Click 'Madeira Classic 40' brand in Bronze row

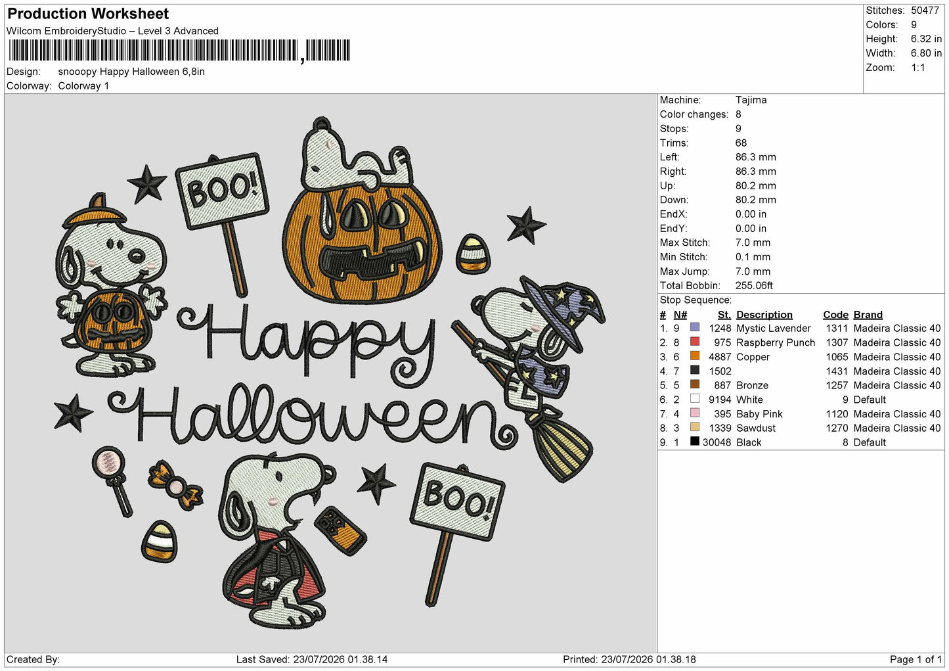point(896,385)
